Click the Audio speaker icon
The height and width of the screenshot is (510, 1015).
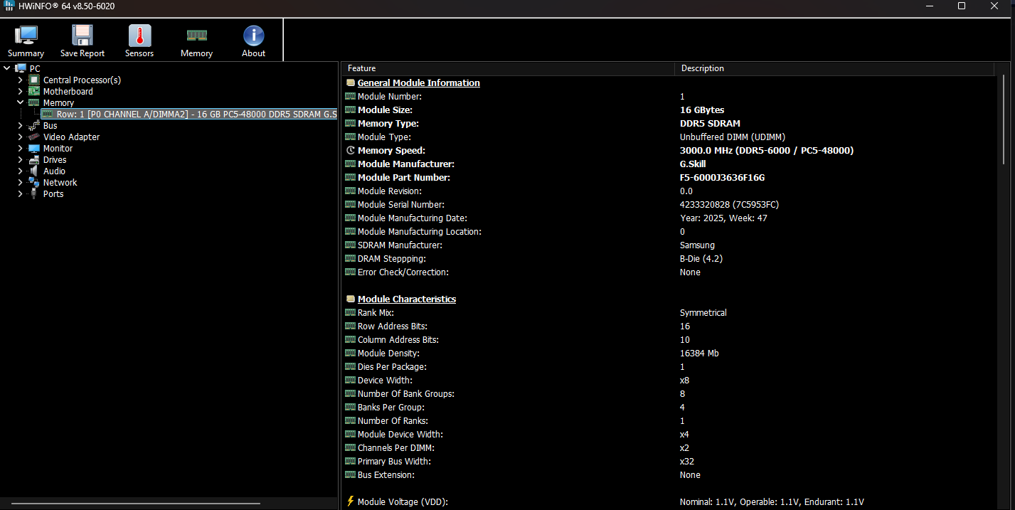tap(33, 171)
